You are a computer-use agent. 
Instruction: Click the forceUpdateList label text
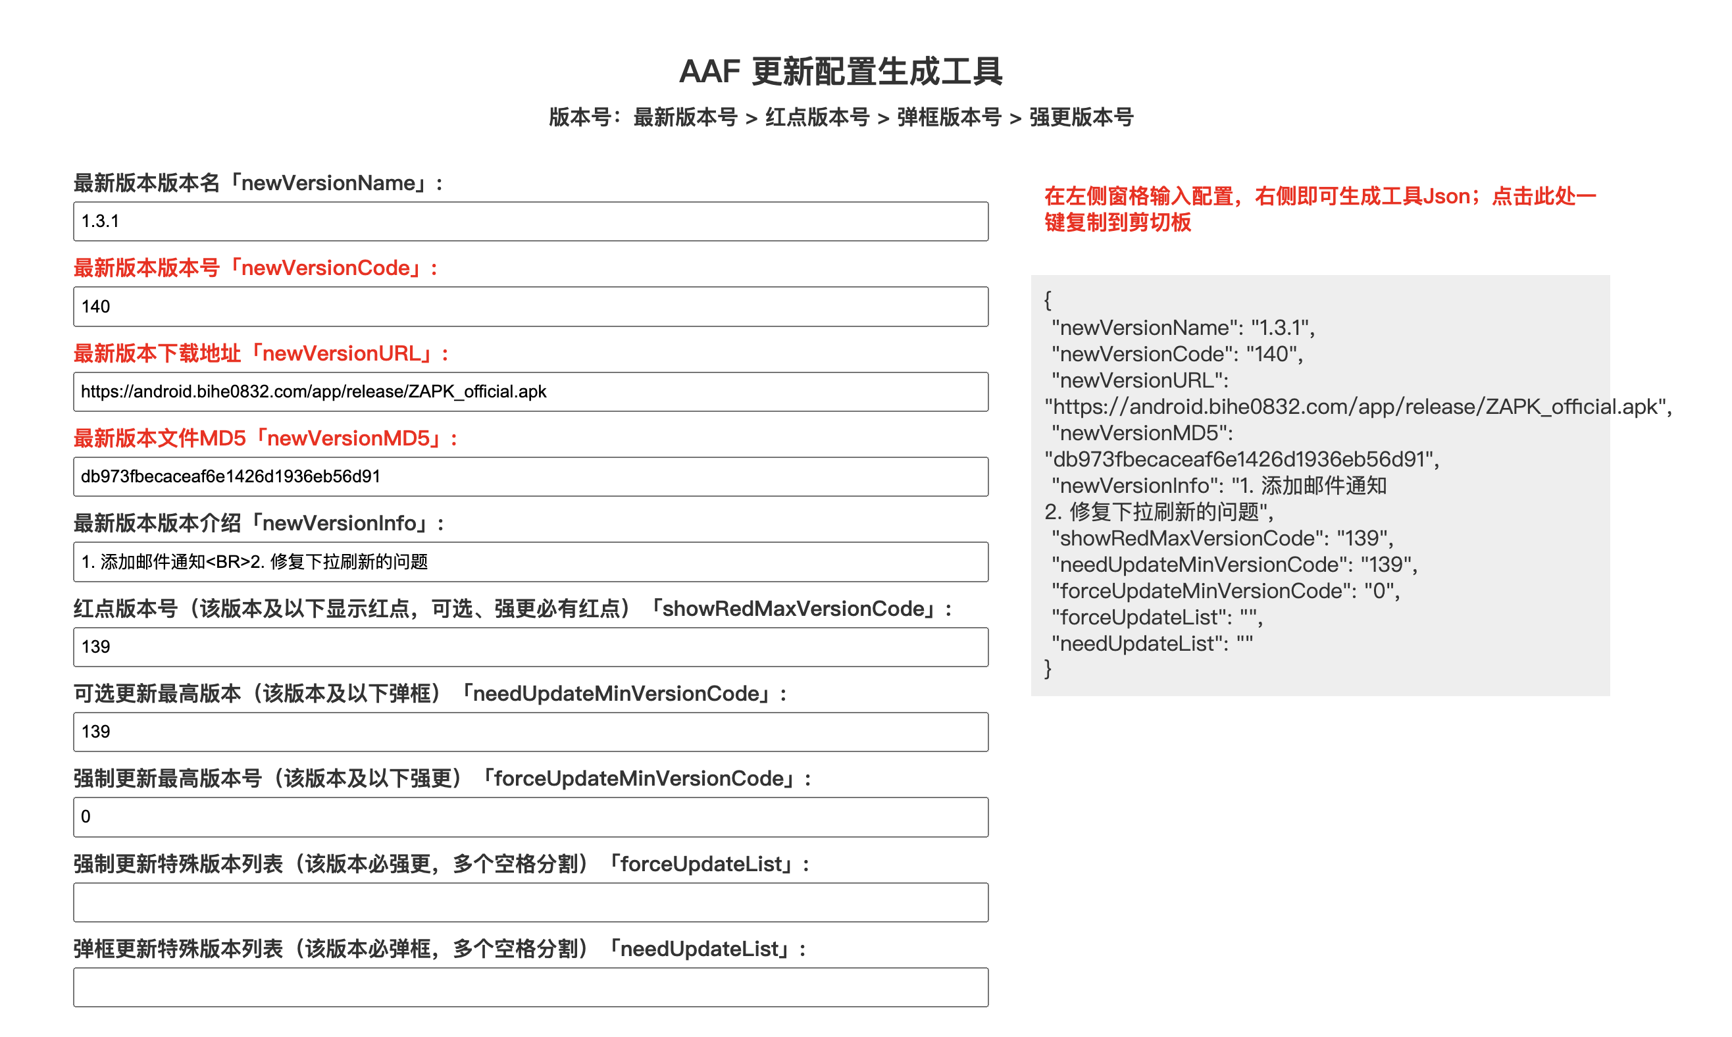pos(442,865)
